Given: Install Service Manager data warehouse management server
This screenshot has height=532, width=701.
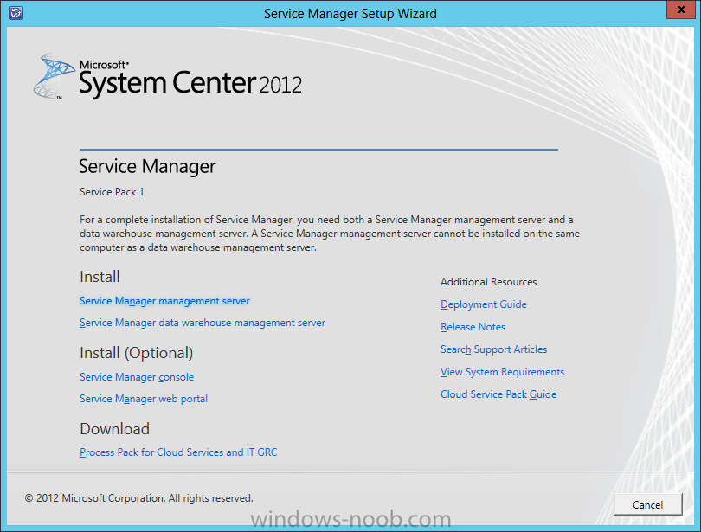Looking at the screenshot, I should pos(202,323).
